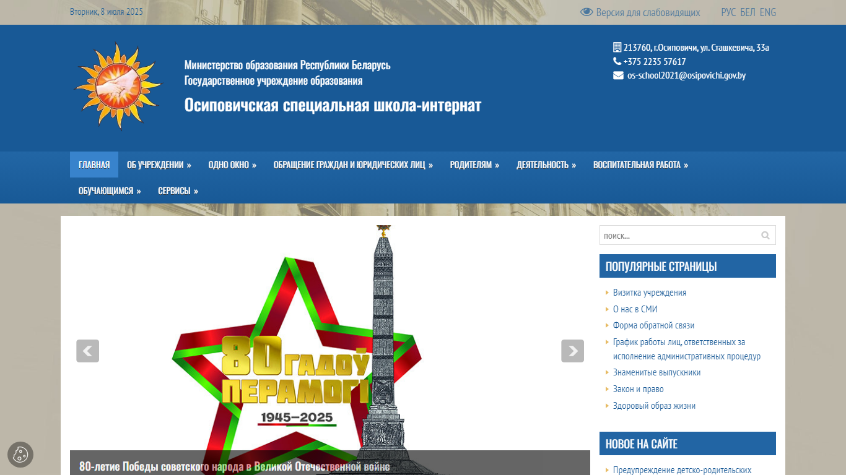Click date Вторник, 8 июля 2025
The height and width of the screenshot is (475, 846).
point(107,12)
